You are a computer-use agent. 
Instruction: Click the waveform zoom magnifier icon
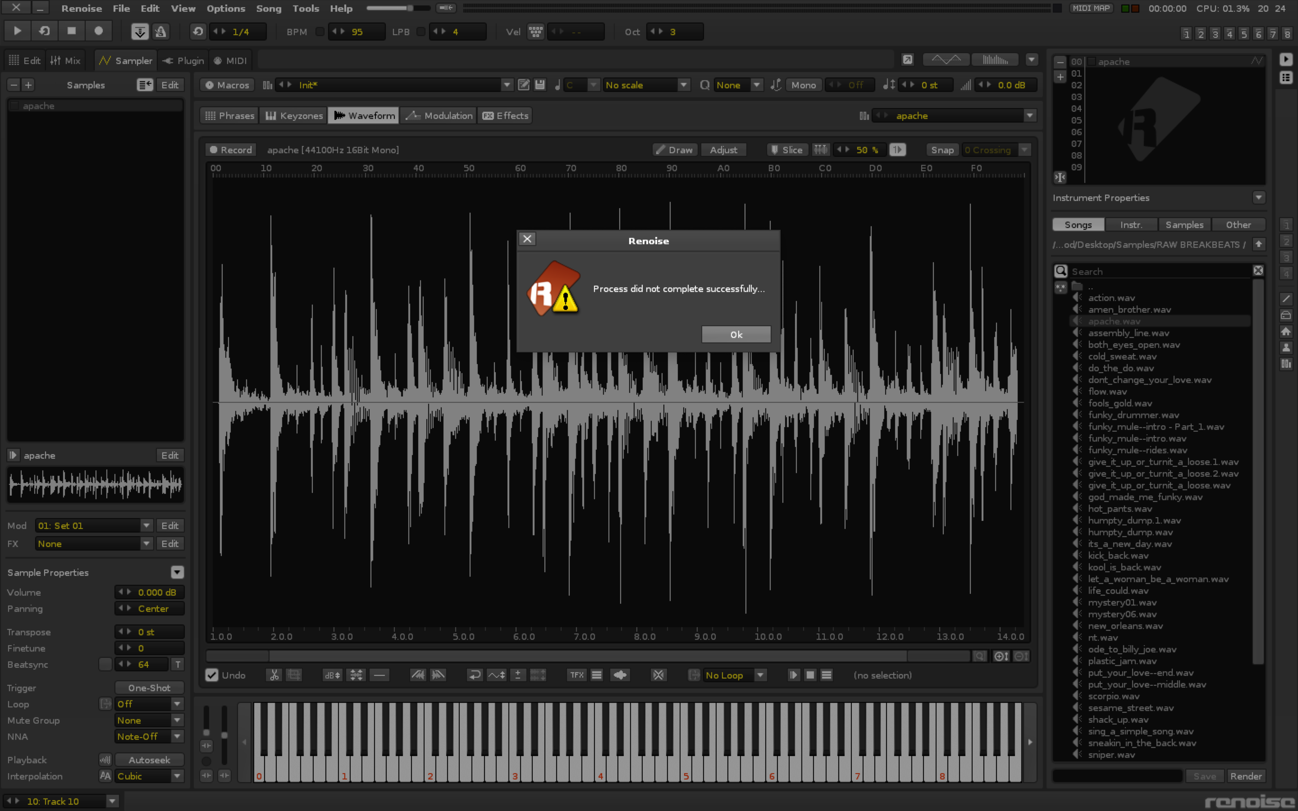979,656
